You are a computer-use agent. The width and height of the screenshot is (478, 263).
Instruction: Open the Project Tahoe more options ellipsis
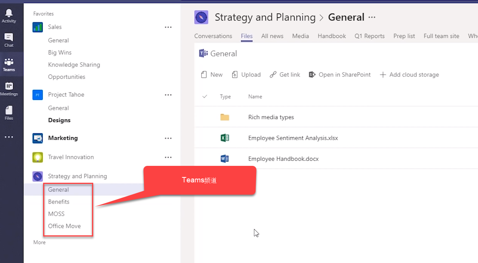168,95
